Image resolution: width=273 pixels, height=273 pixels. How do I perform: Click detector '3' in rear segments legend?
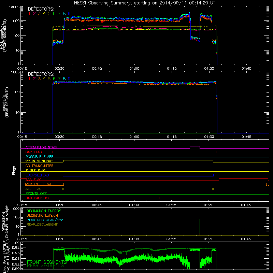[39, 79]
